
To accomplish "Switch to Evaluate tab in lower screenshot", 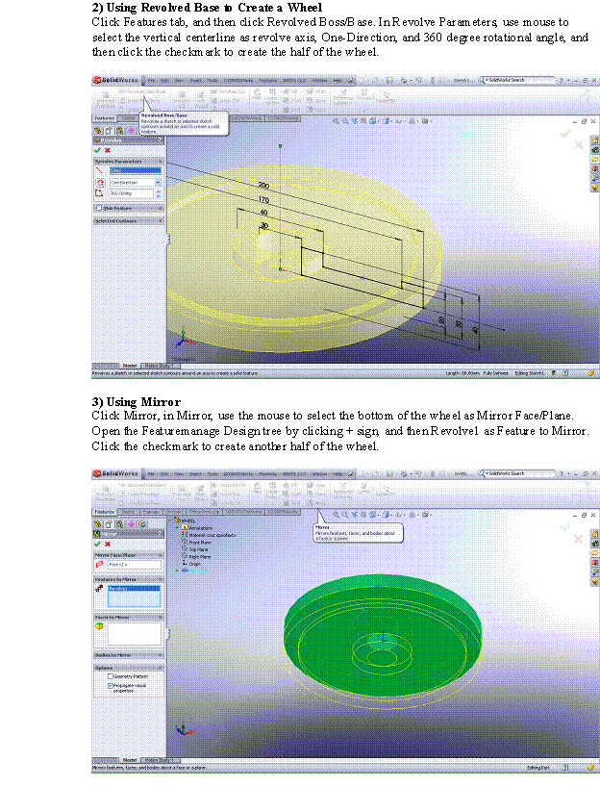I will [151, 512].
